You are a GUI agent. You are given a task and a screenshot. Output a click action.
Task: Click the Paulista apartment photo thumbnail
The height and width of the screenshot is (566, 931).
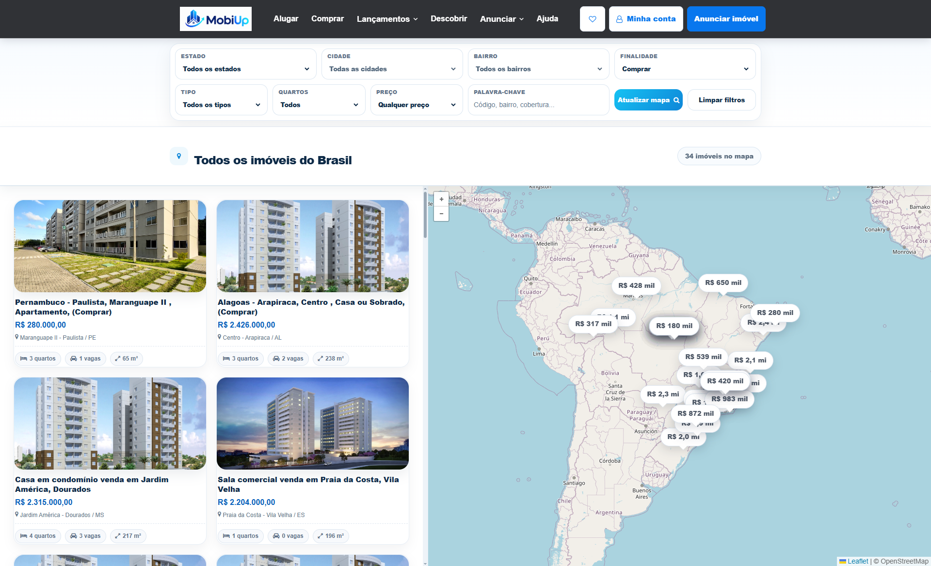[x=110, y=246]
